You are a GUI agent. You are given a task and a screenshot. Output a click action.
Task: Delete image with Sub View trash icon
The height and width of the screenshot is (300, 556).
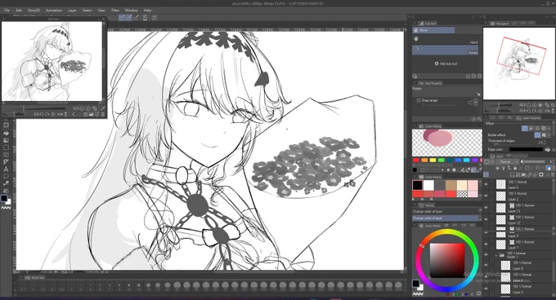(103, 114)
